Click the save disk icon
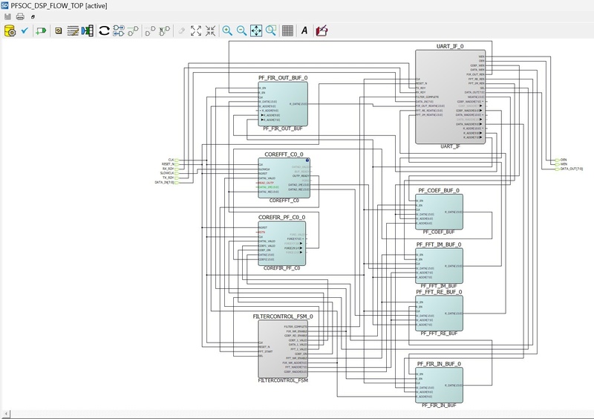Screen dimensions: 594x419 coord(7,16)
